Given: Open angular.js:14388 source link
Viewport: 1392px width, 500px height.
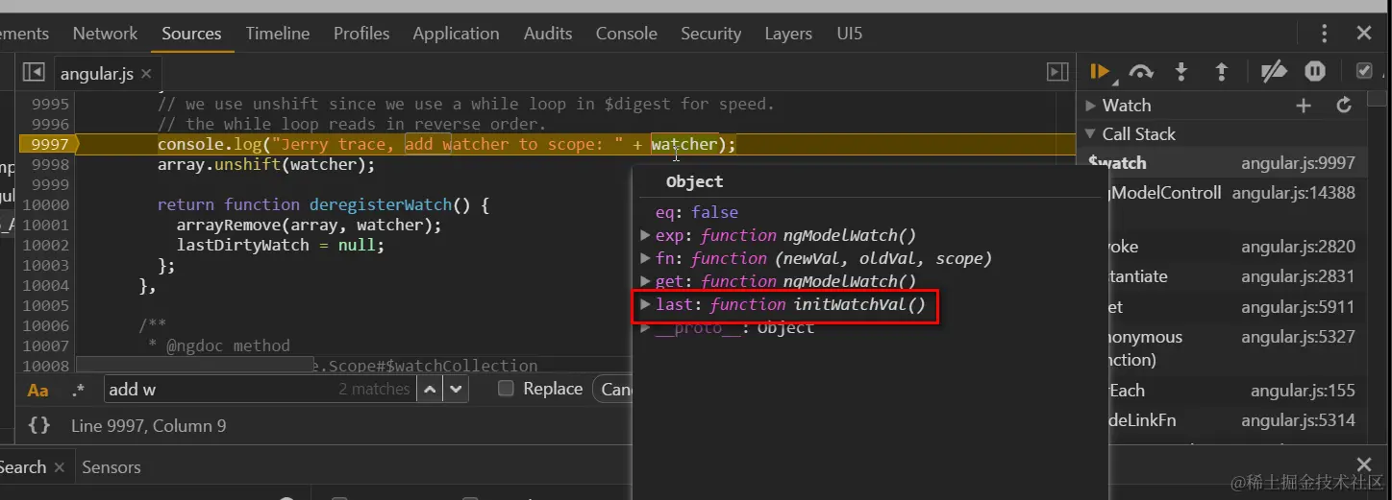Looking at the screenshot, I should coord(1294,193).
